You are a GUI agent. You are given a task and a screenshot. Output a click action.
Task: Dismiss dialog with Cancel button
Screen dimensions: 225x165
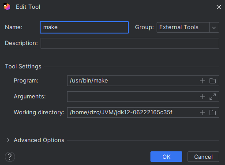(x=203, y=157)
